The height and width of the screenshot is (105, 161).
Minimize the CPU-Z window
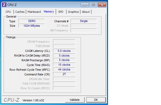click(85, 5)
